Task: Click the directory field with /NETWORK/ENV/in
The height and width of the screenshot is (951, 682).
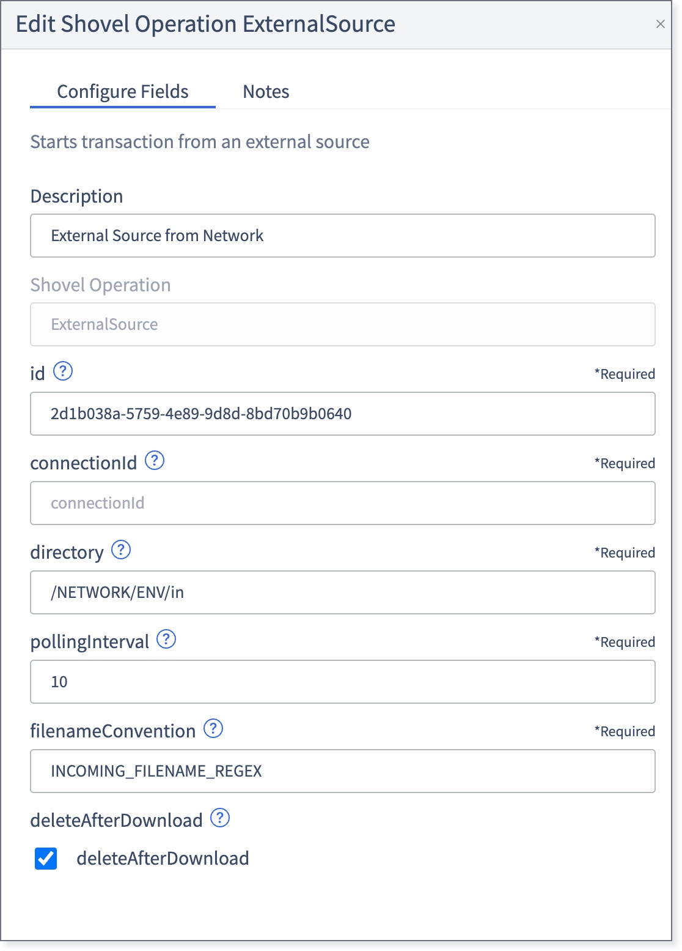Action: coord(343,592)
